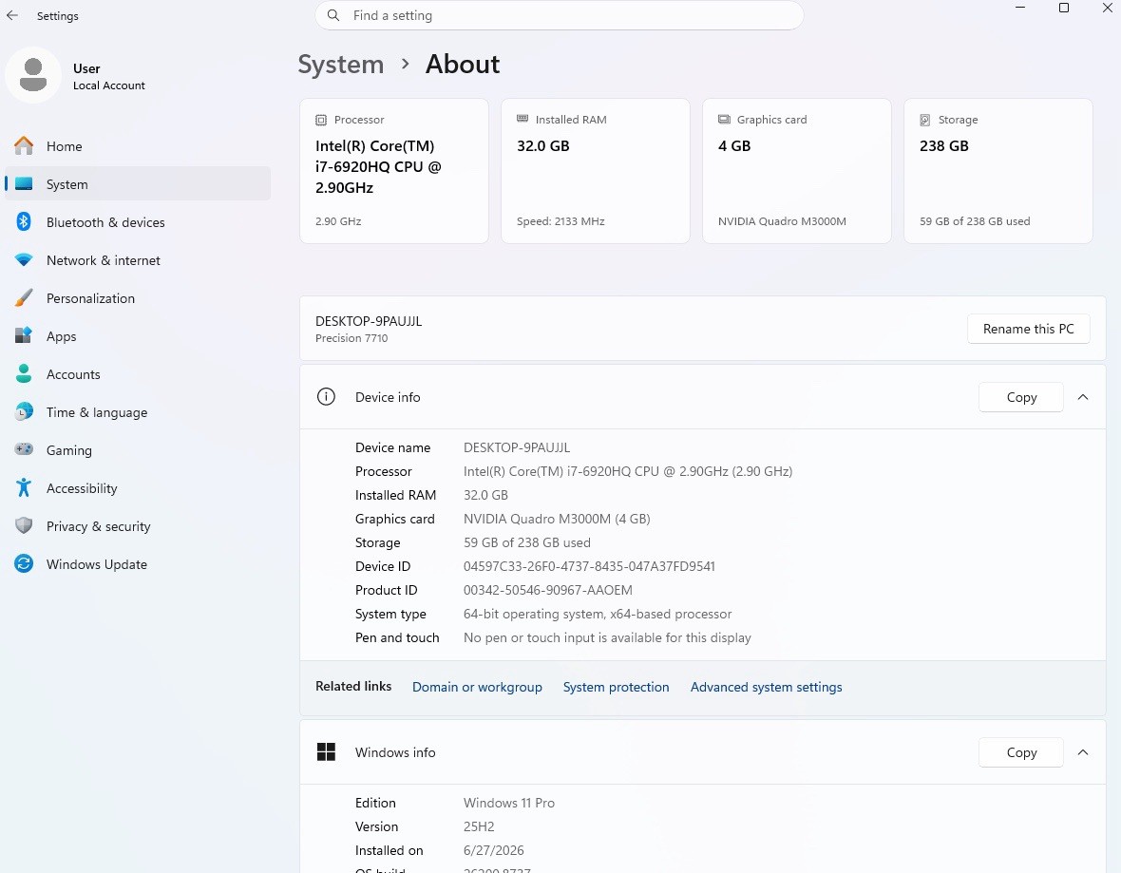This screenshot has width=1121, height=873.
Task: Select the Network & internet wifi icon
Action: [x=24, y=259]
